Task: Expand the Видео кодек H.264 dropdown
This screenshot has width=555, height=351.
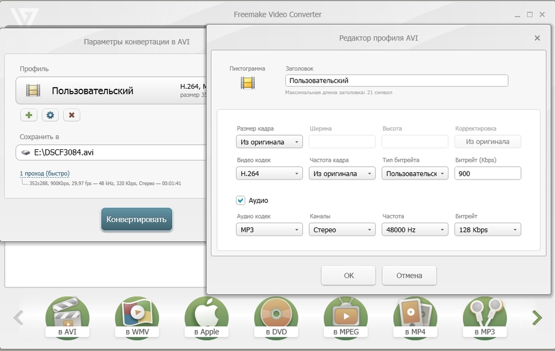Action: (269, 173)
